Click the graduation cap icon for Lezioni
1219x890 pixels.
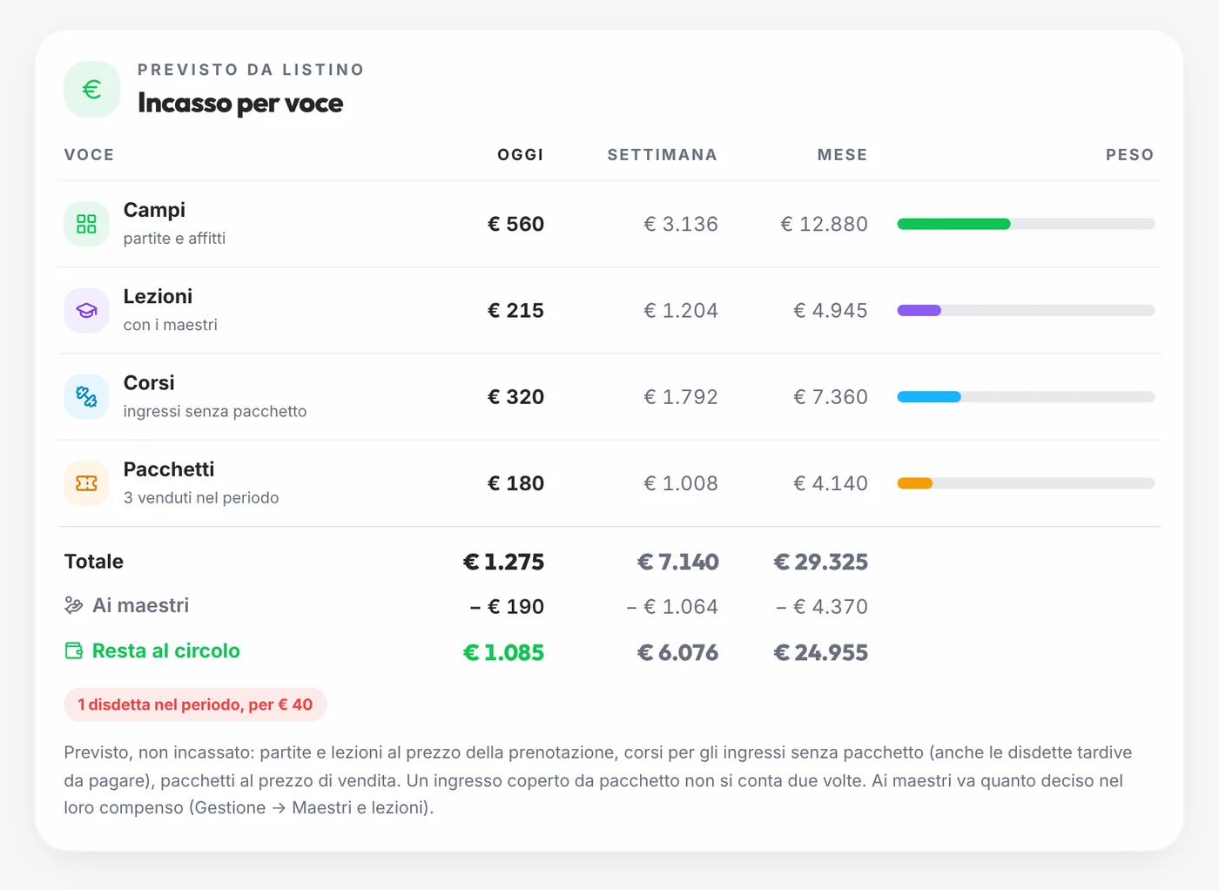[x=86, y=310]
